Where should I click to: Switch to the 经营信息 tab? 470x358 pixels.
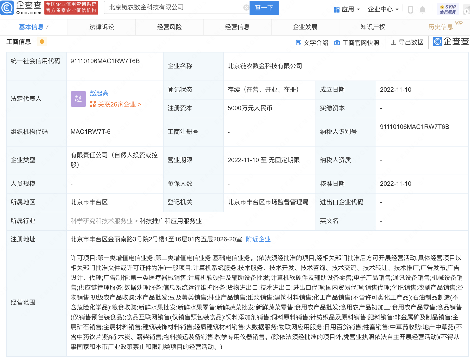(237, 27)
